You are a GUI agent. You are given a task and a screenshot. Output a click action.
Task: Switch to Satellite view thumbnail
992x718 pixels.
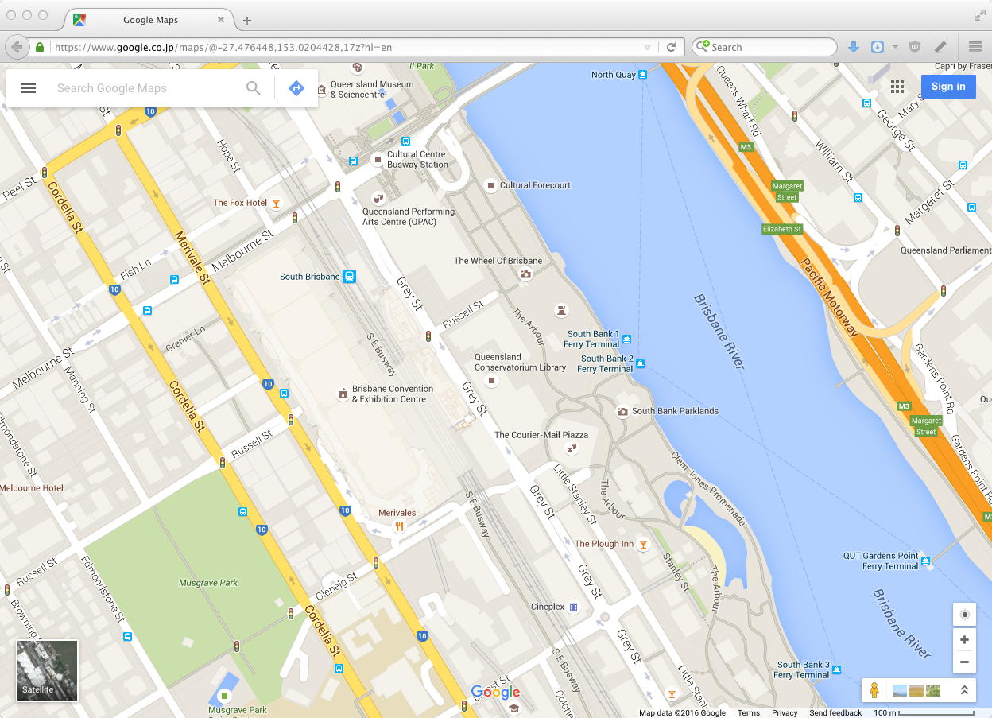point(48,670)
